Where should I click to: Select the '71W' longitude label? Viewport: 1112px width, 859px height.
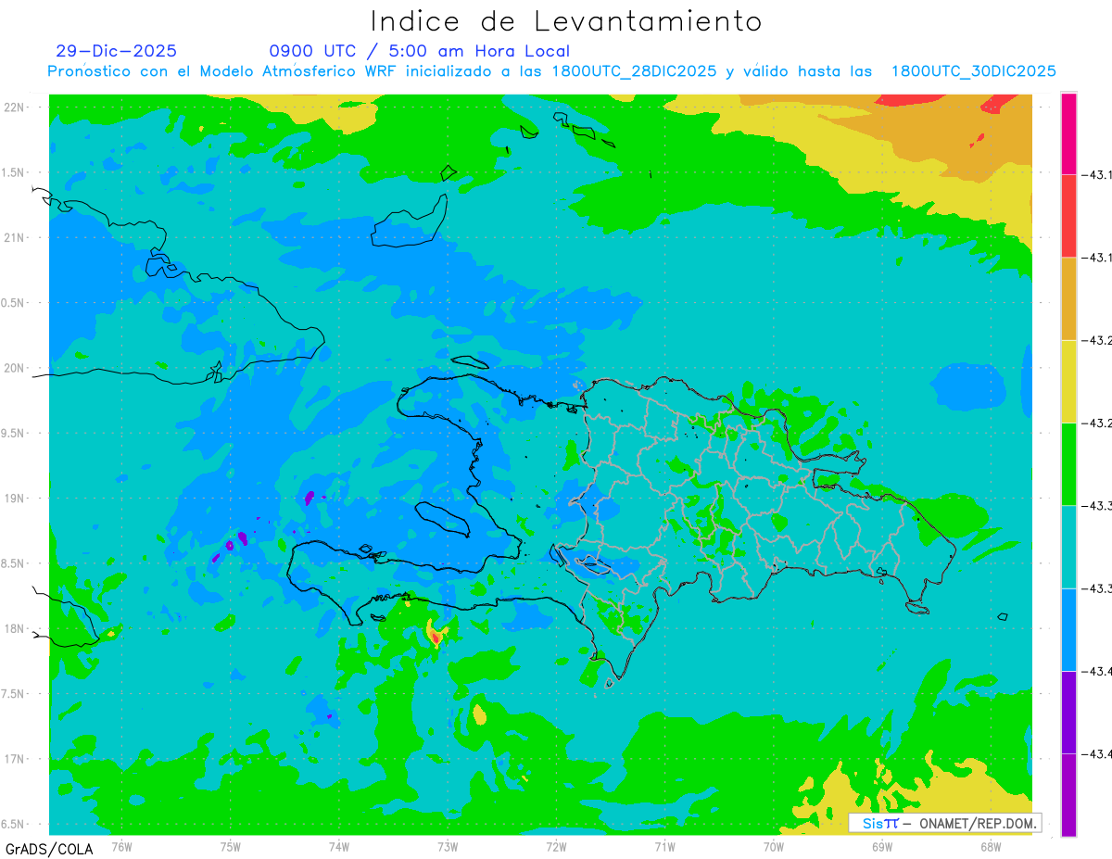click(664, 845)
